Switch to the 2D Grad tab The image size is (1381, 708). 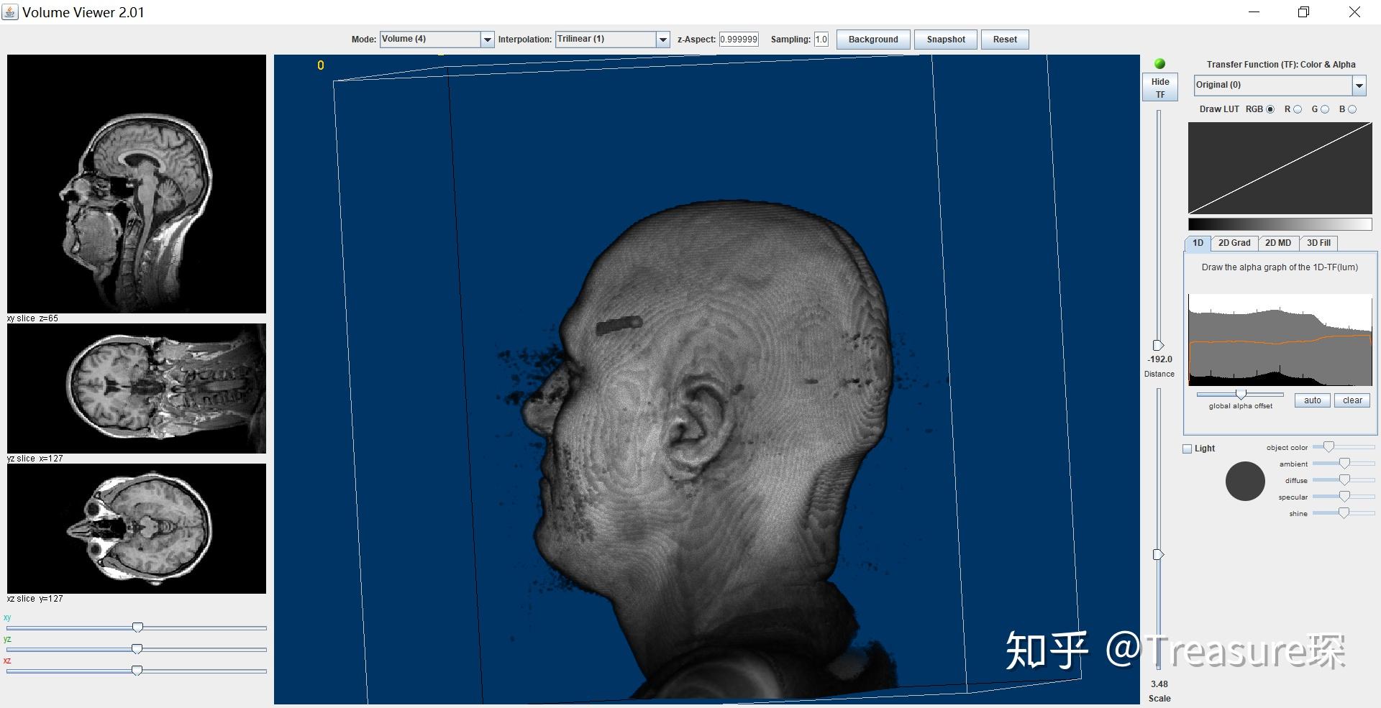(1234, 243)
